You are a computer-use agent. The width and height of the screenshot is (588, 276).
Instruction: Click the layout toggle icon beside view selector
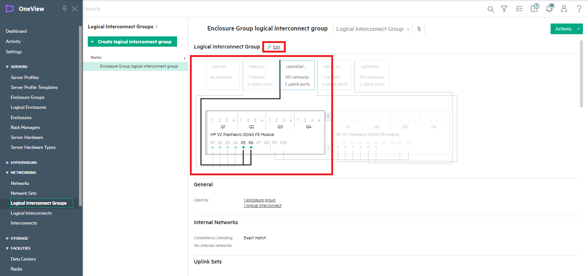click(x=419, y=29)
